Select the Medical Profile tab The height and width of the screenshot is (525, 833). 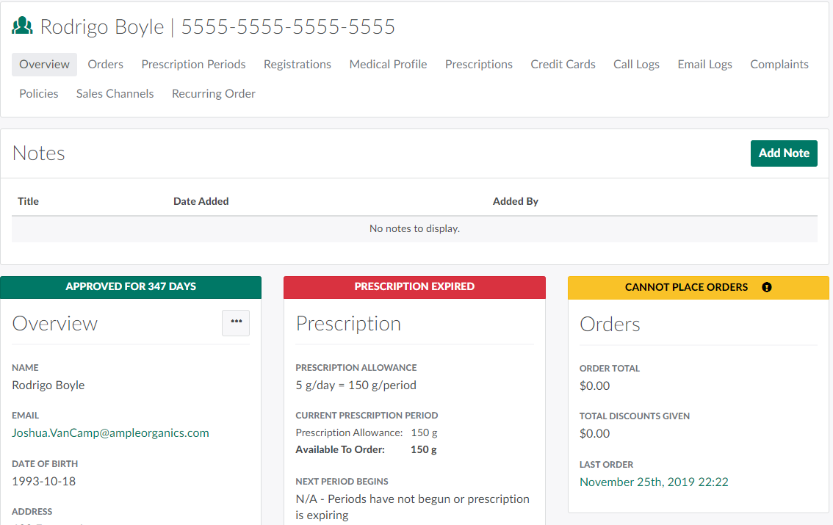(388, 65)
